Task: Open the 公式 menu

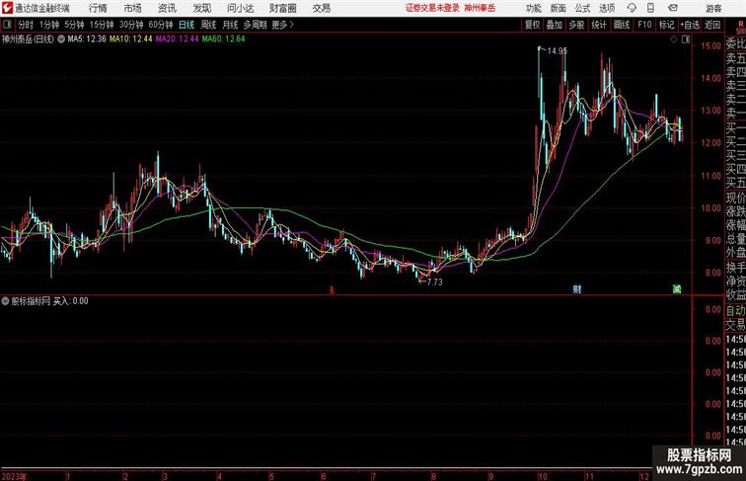Action: click(582, 8)
